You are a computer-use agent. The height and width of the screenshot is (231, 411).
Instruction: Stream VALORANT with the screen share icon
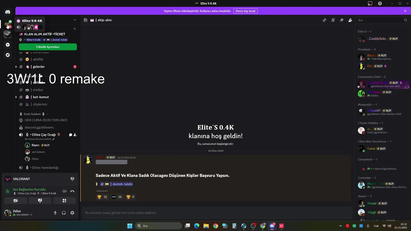[x=72, y=179]
